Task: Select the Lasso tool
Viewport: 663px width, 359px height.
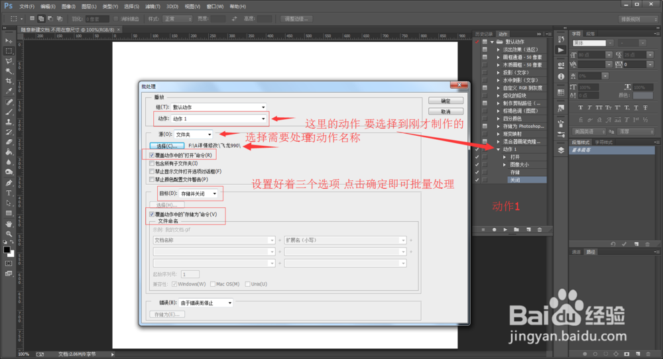Action: point(9,61)
